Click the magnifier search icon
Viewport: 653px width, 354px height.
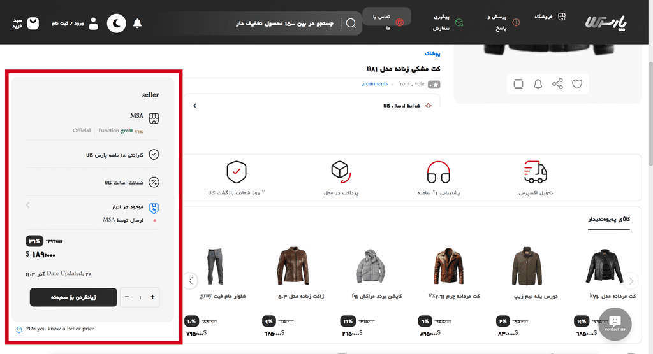point(351,24)
